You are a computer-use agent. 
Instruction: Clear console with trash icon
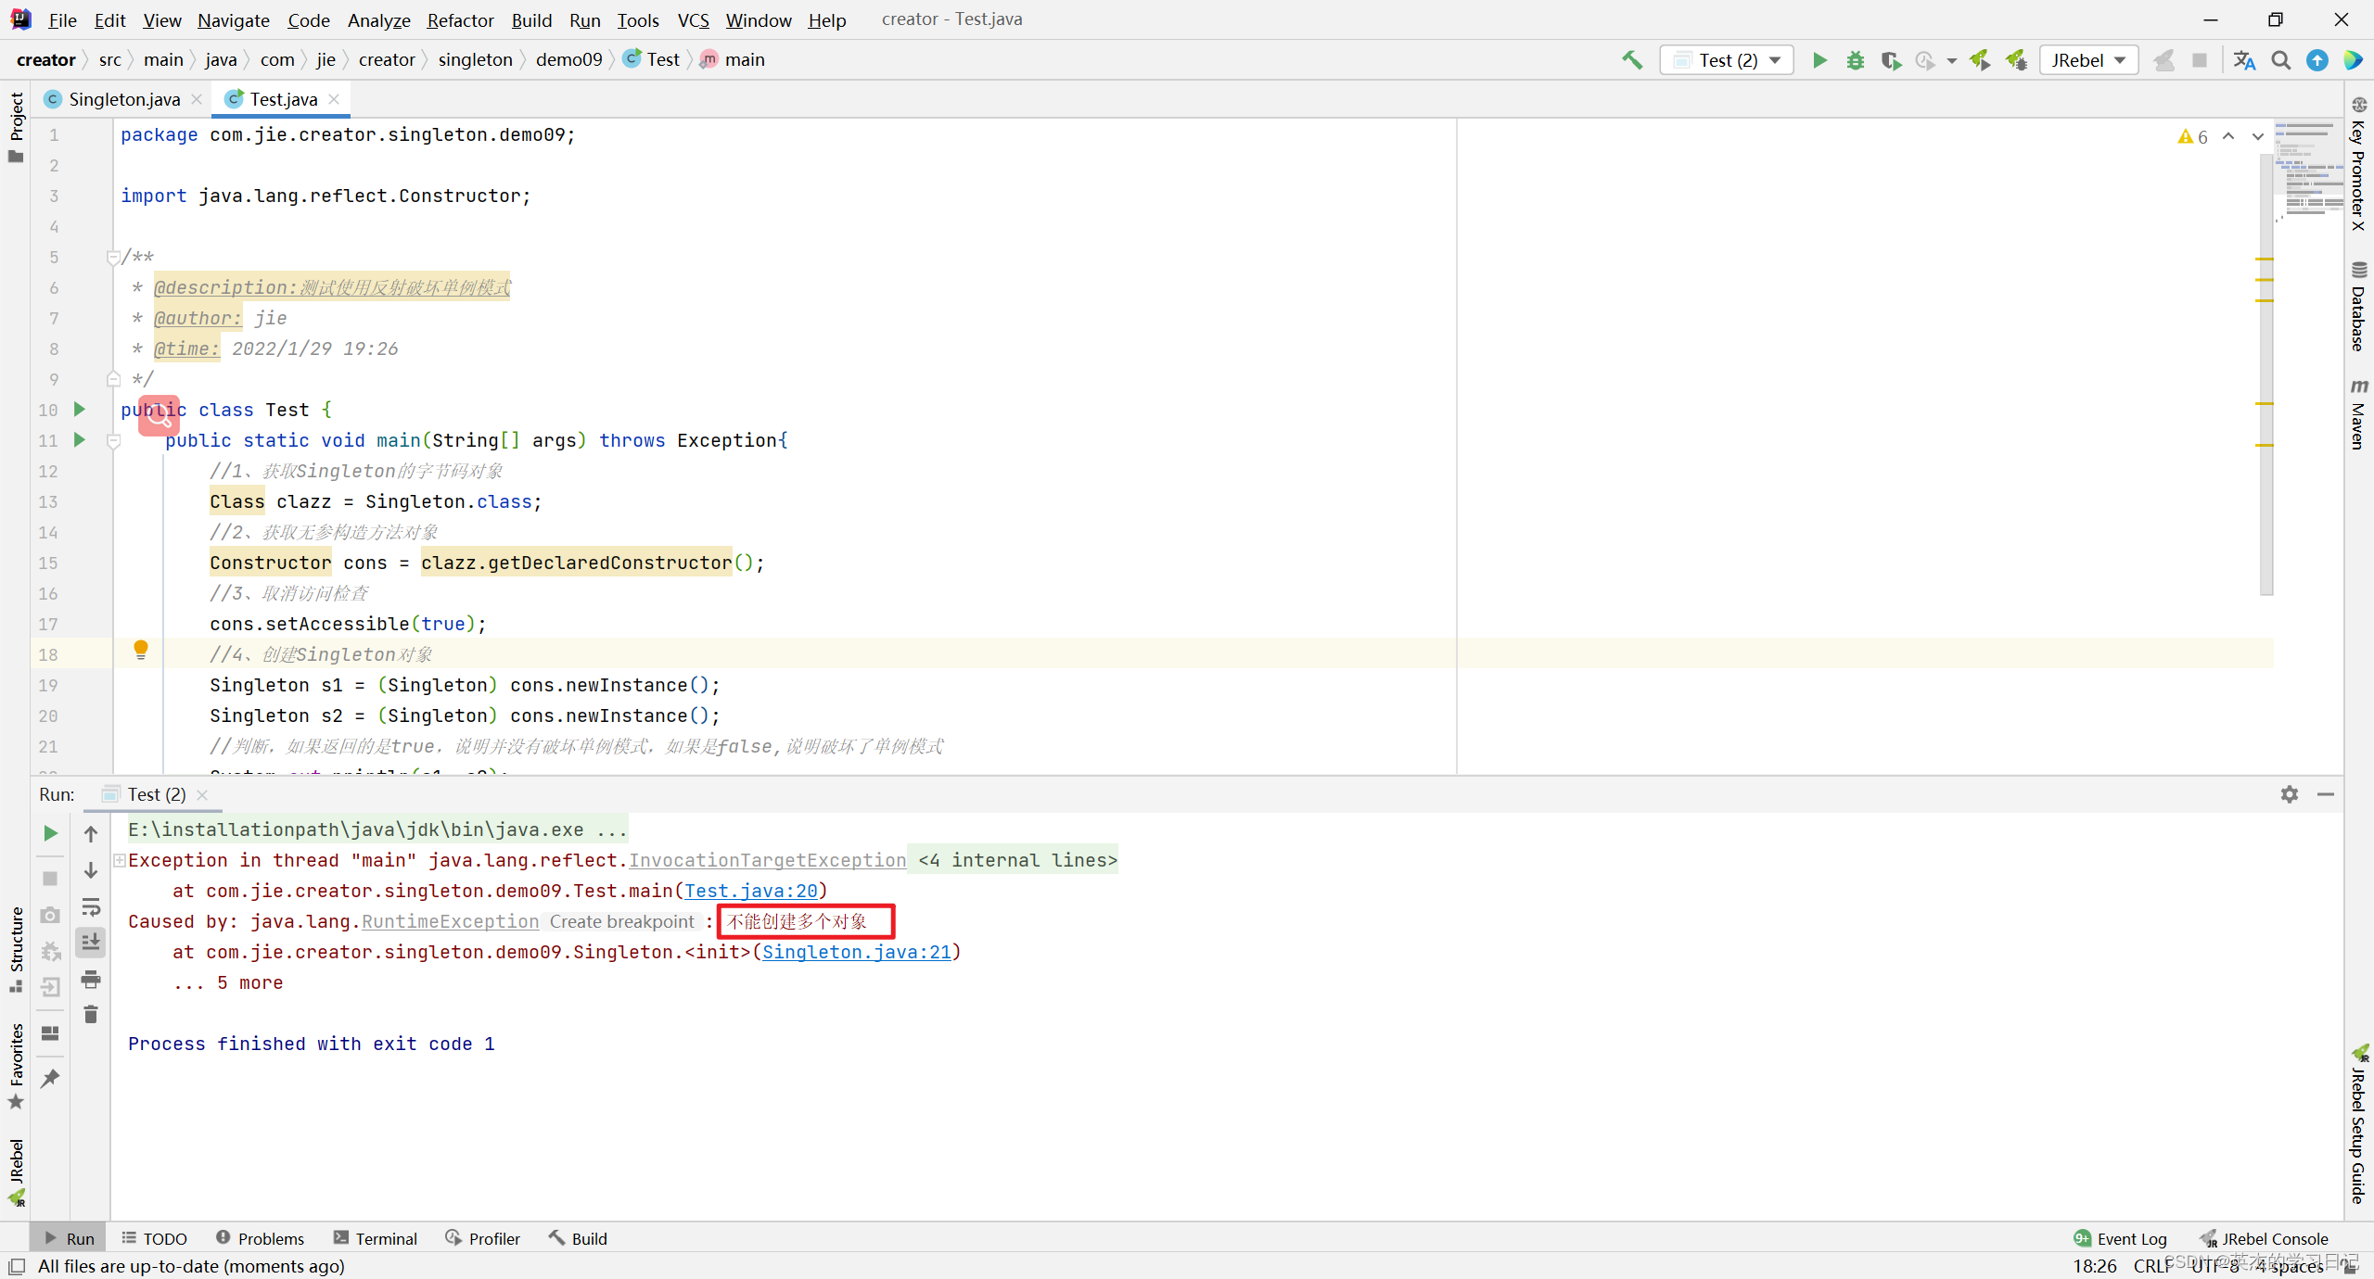click(91, 1015)
